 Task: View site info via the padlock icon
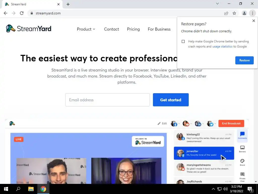pyautogui.click(x=32, y=13)
